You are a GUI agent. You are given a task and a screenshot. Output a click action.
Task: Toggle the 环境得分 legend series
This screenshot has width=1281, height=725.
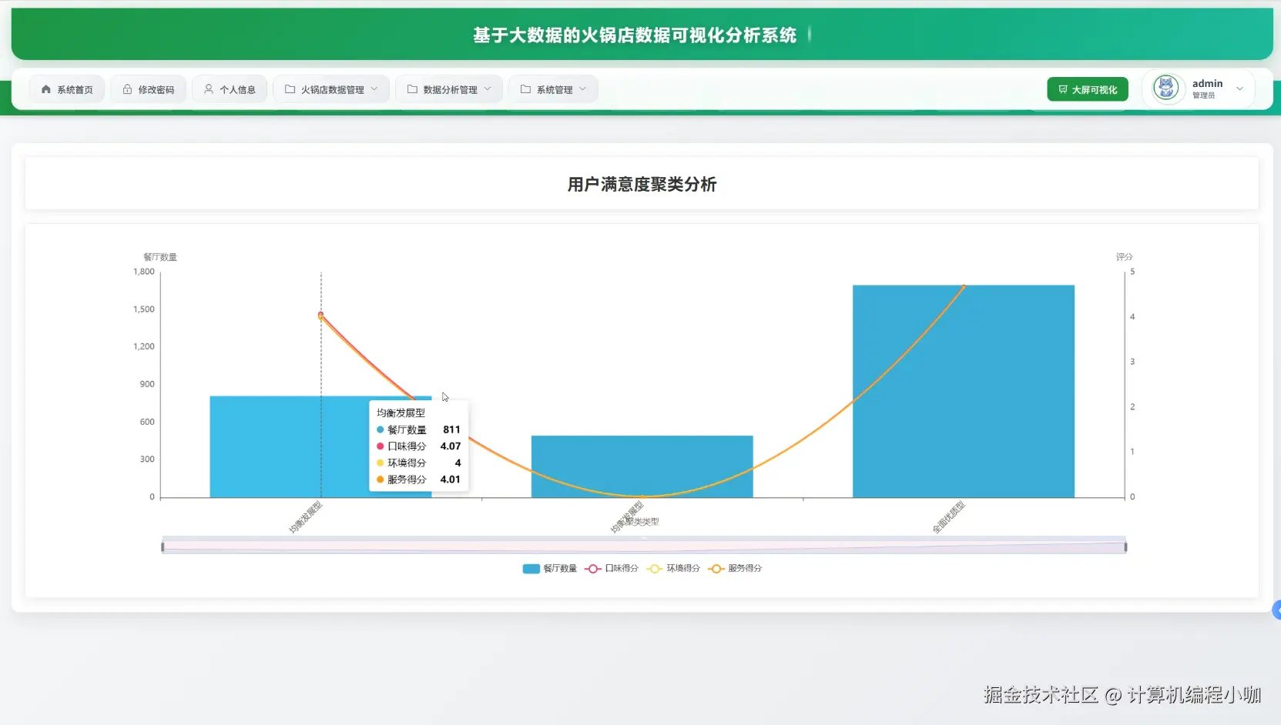coord(674,569)
